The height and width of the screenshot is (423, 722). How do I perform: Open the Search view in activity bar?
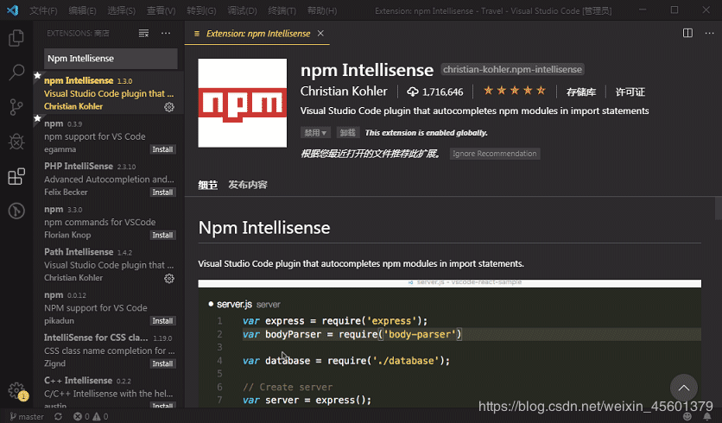[x=16, y=73]
